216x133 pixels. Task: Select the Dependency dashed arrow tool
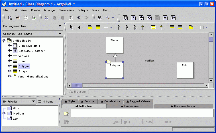[x=118, y=27]
